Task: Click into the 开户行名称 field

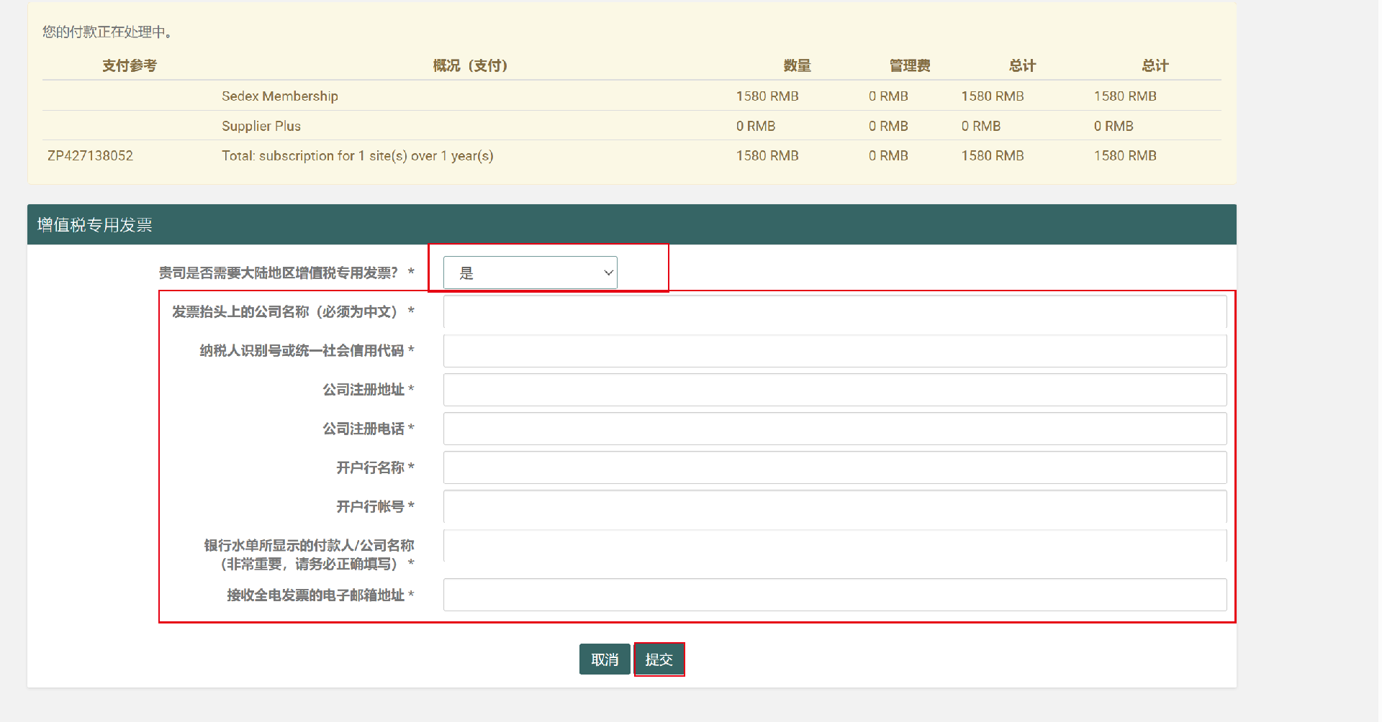Action: point(835,467)
